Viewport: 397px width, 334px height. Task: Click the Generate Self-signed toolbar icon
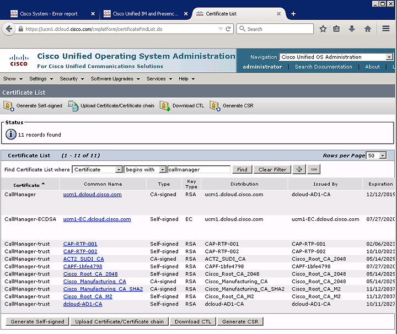[x=9, y=106]
